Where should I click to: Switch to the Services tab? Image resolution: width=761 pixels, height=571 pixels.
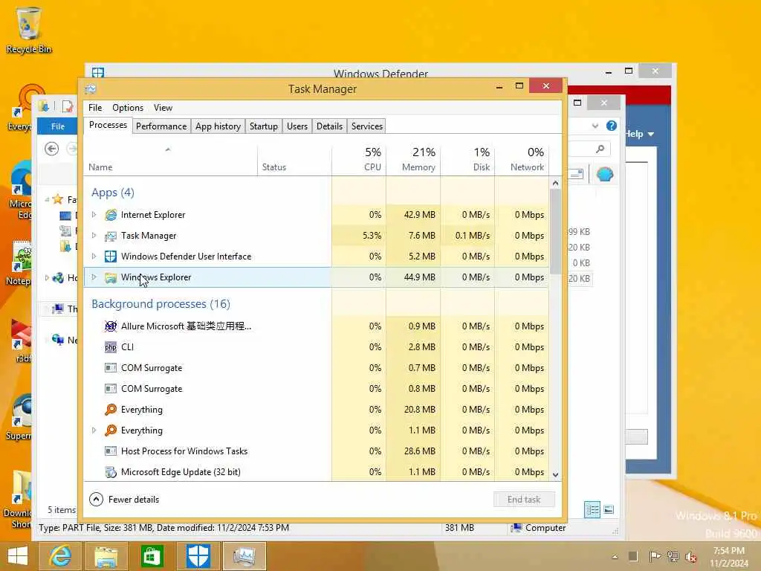tap(367, 126)
